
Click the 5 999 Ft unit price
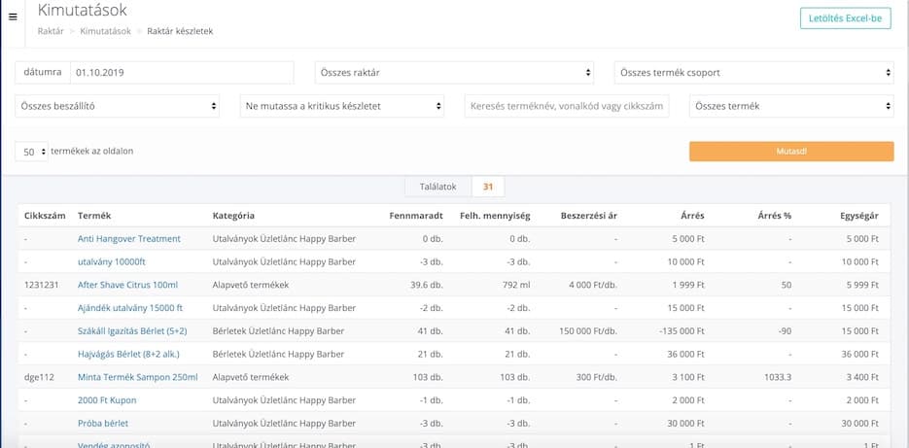click(862, 285)
